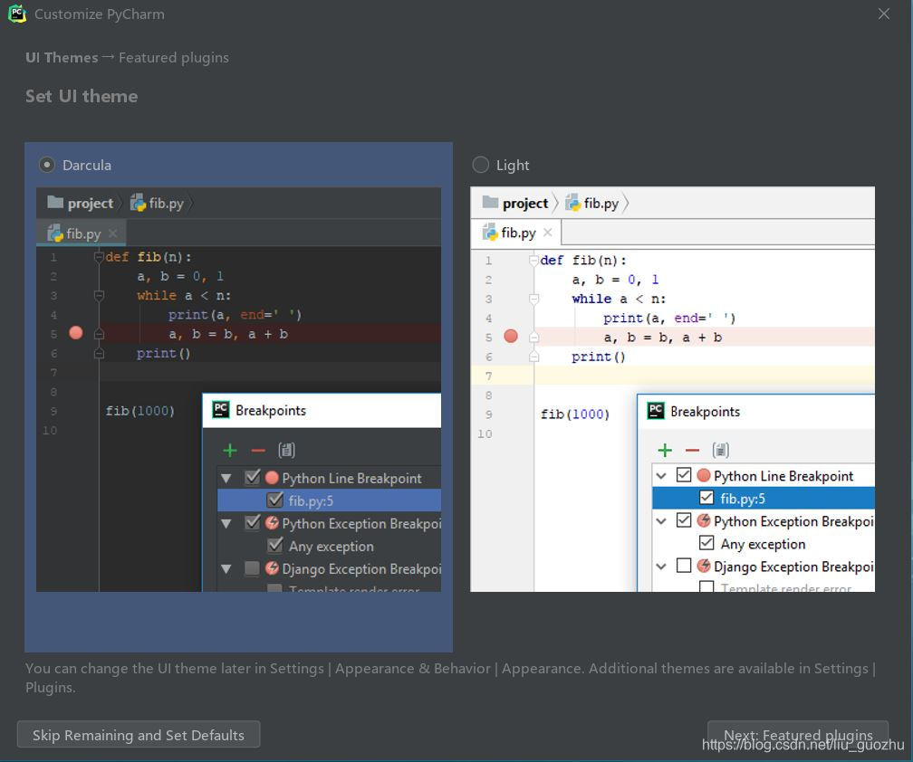The height and width of the screenshot is (762, 913).
Task: Toggle fib.py:5 checkbox in Light preview
Action: coord(706,498)
